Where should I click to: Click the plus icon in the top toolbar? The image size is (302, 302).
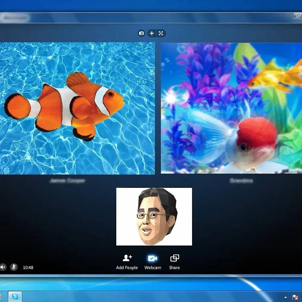tap(152, 33)
